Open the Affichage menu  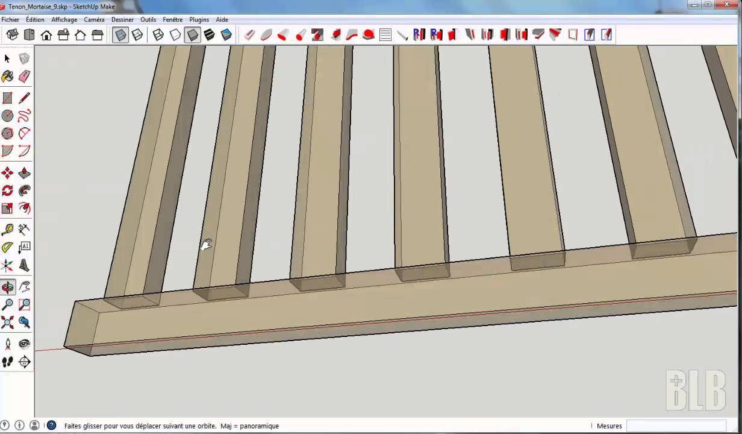pyautogui.click(x=64, y=19)
